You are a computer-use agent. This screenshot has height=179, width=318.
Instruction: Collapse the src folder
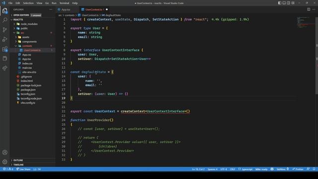(x=32, y=33)
